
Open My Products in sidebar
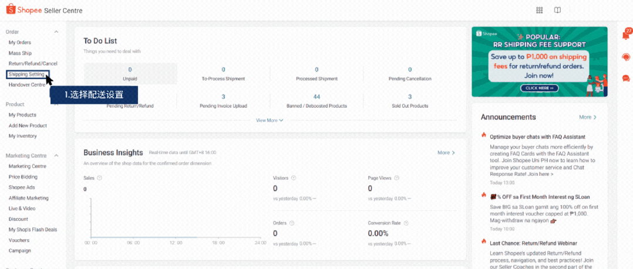coord(22,115)
